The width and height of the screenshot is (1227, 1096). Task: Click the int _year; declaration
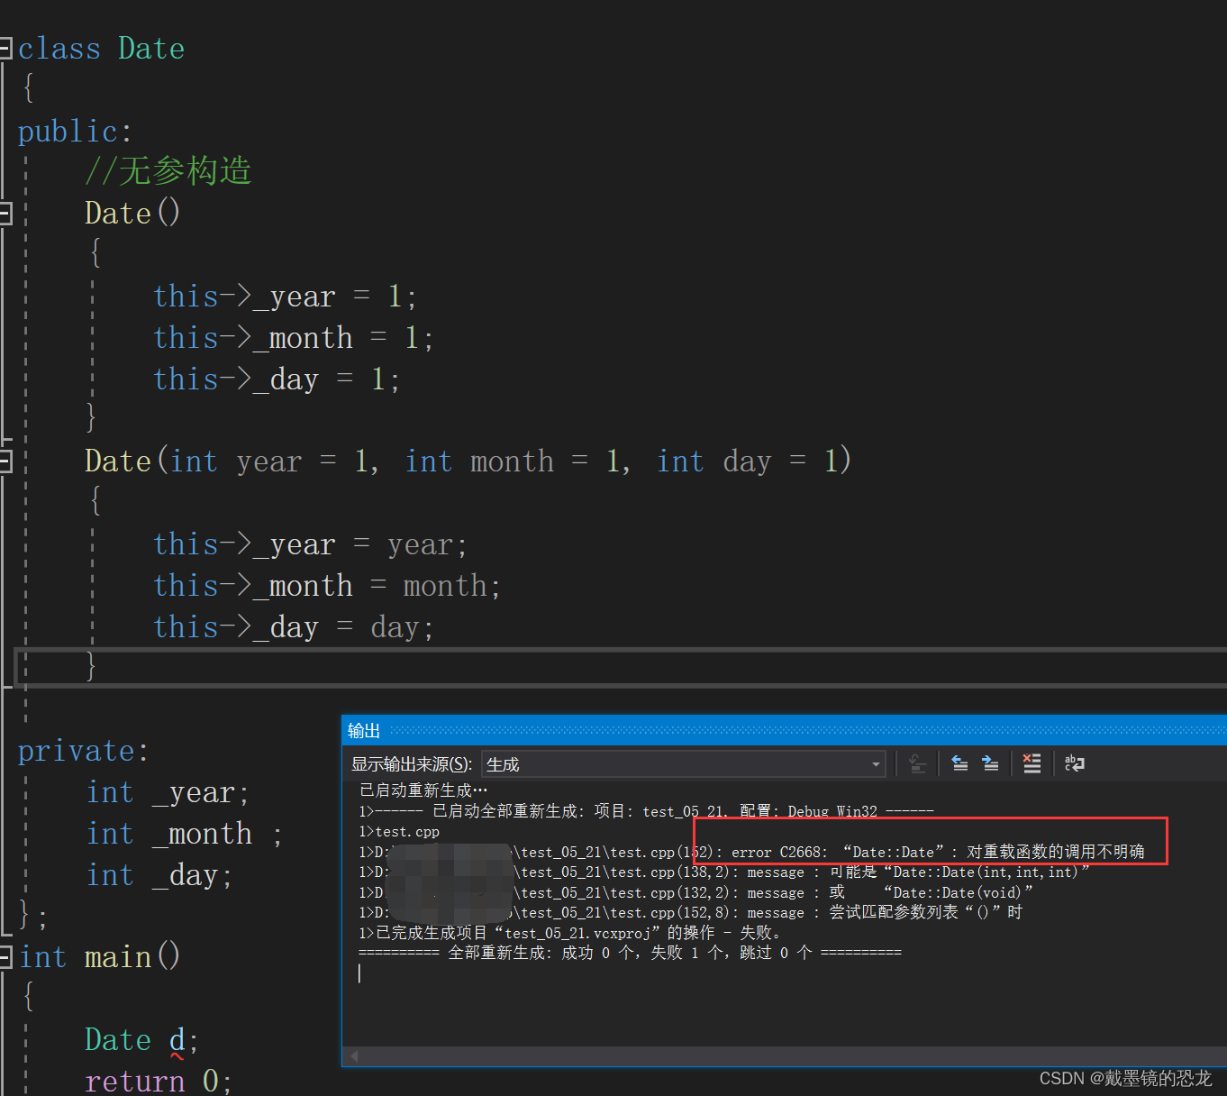coord(168,792)
